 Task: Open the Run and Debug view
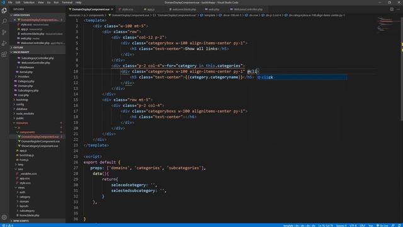[x=4, y=44]
